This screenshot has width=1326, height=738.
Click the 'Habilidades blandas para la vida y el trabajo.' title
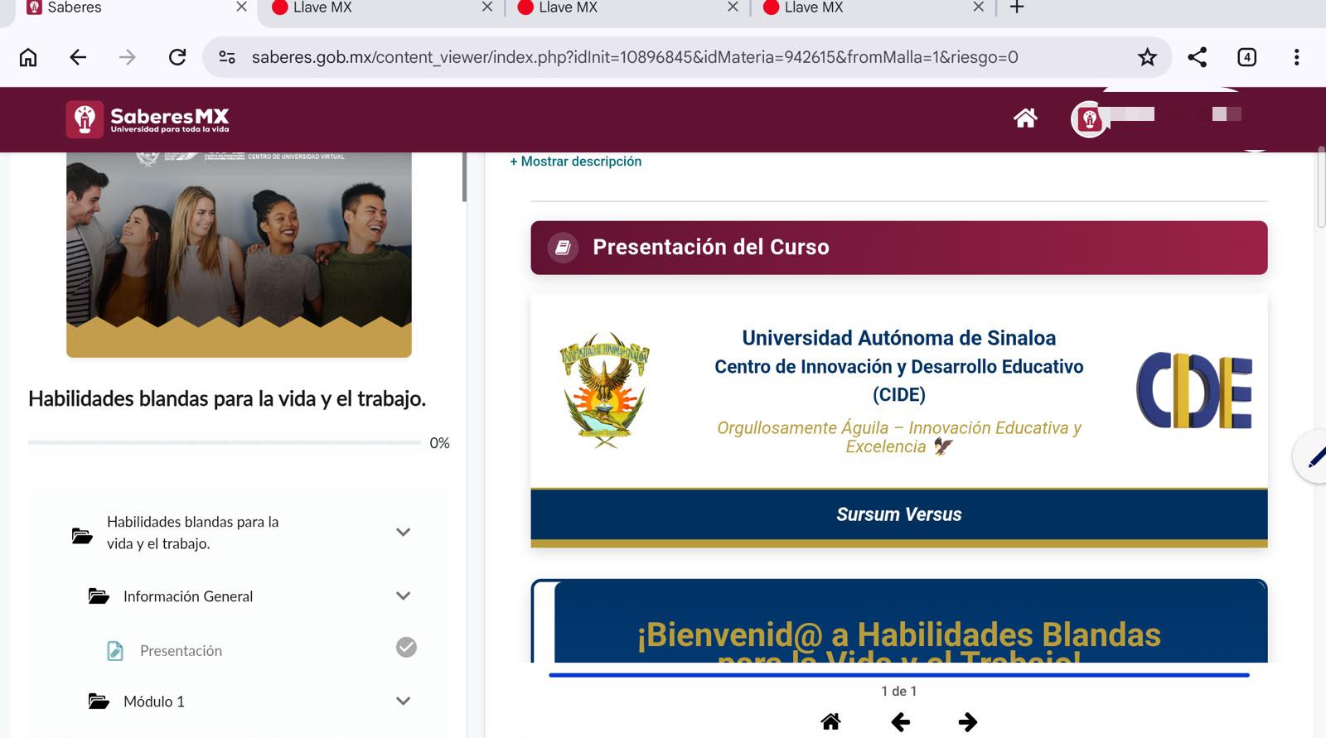[x=227, y=399]
